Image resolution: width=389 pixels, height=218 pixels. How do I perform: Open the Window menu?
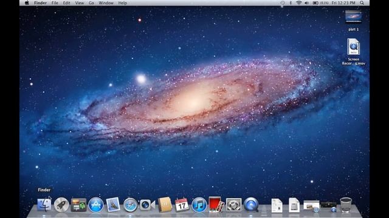106,3
